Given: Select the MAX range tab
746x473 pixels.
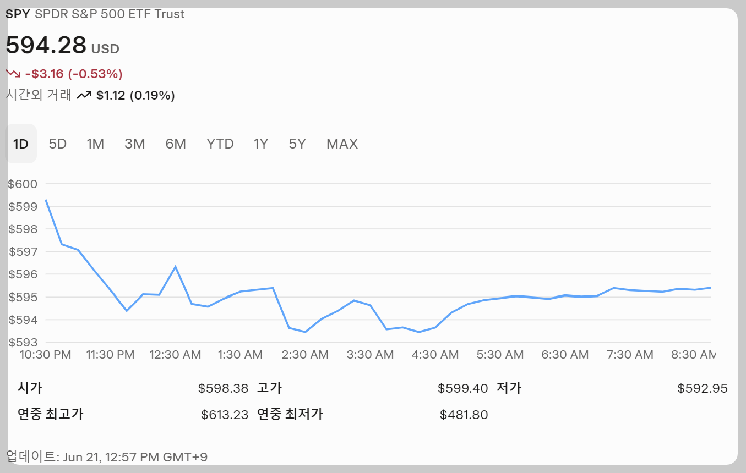Looking at the screenshot, I should 342,144.
